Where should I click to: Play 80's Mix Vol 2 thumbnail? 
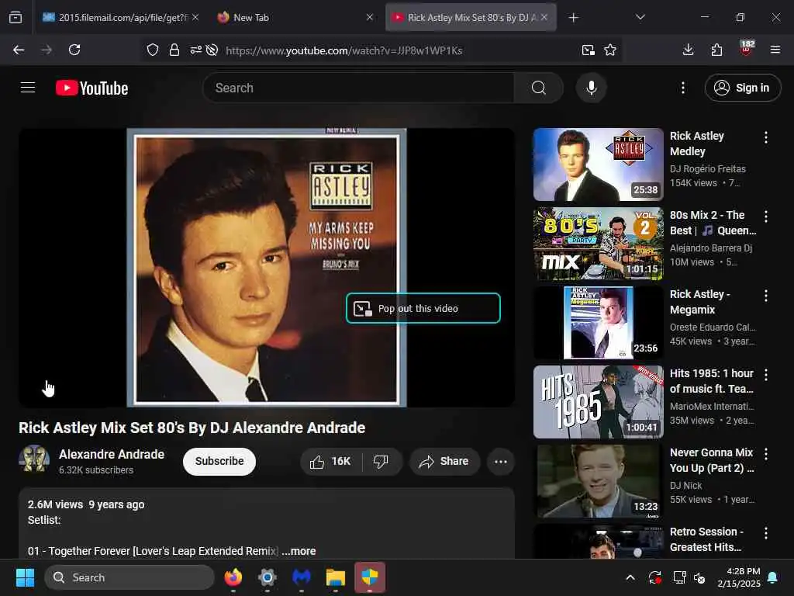[x=598, y=243]
